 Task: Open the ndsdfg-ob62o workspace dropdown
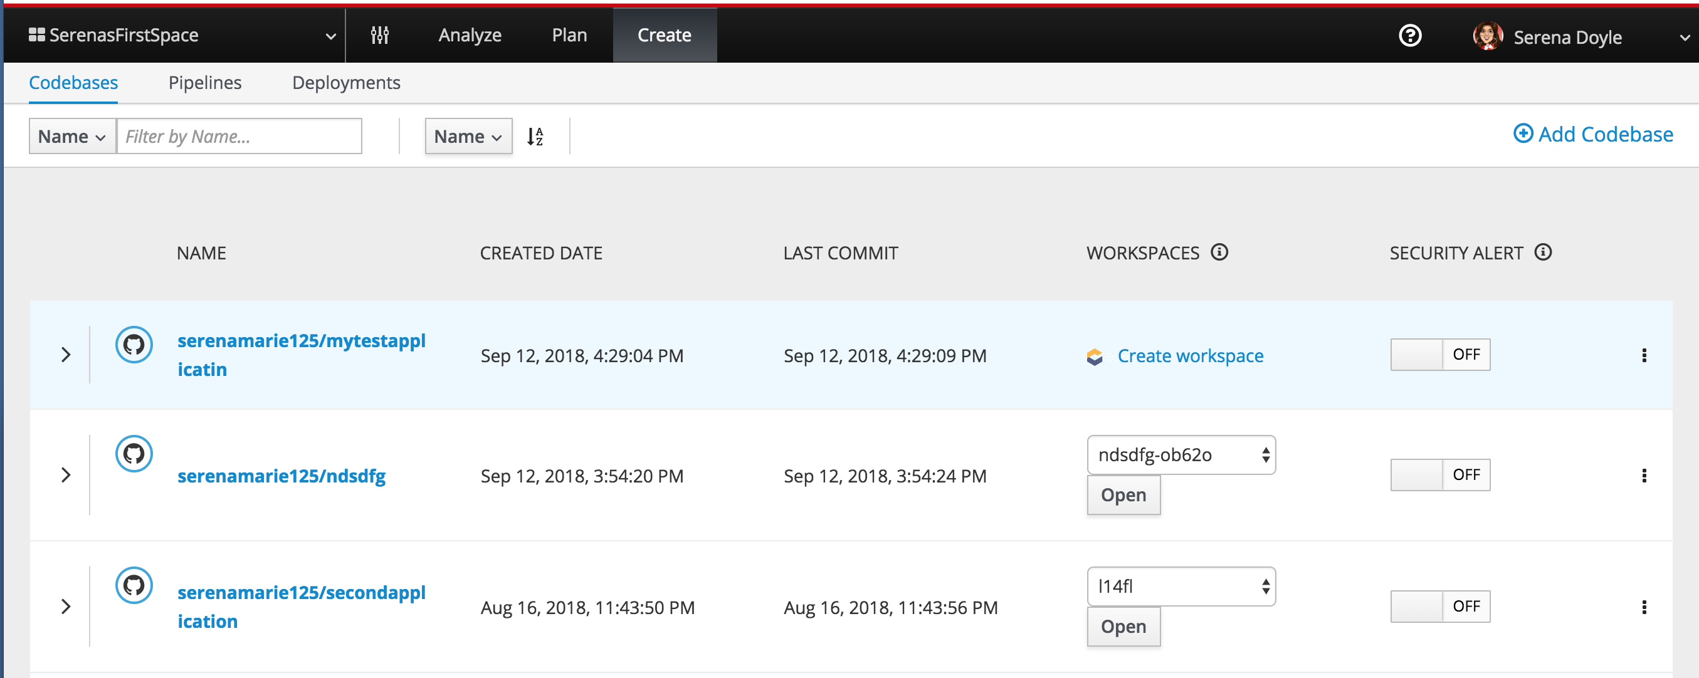coord(1181,454)
